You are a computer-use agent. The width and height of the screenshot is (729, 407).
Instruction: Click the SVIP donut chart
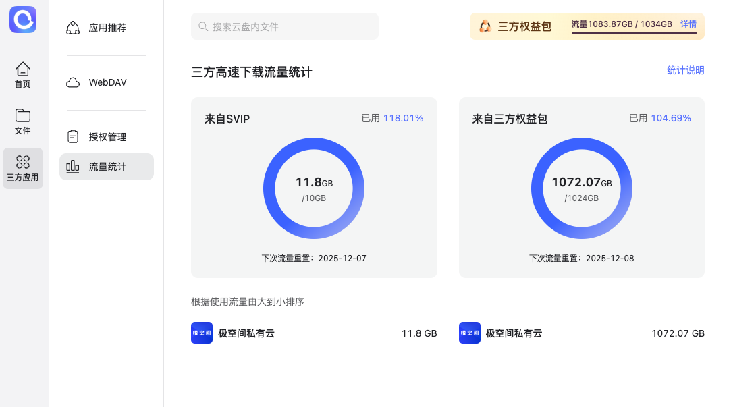314,188
